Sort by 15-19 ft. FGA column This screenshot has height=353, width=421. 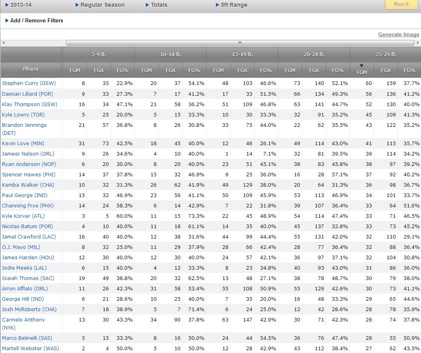(x=242, y=70)
